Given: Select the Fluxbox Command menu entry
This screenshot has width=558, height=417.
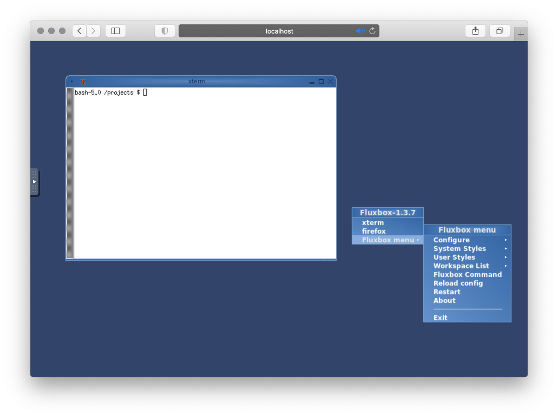Looking at the screenshot, I should click(x=468, y=274).
